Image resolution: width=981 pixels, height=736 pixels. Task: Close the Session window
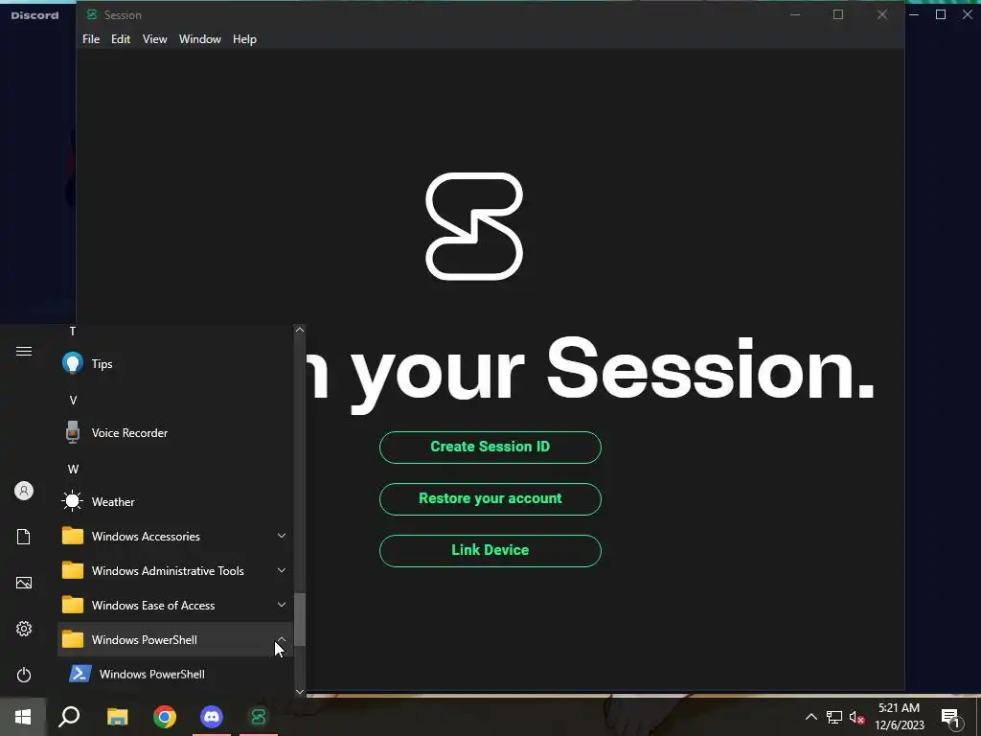(x=882, y=14)
